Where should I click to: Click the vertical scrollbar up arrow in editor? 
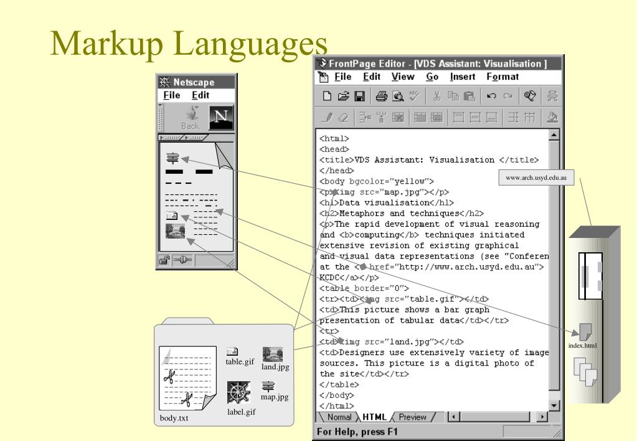click(554, 135)
